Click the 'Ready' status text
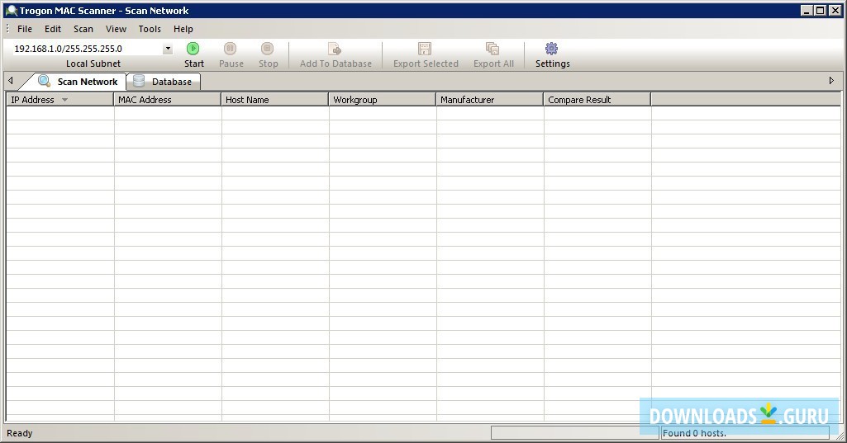Viewport: 847px width, 443px height. [x=20, y=433]
